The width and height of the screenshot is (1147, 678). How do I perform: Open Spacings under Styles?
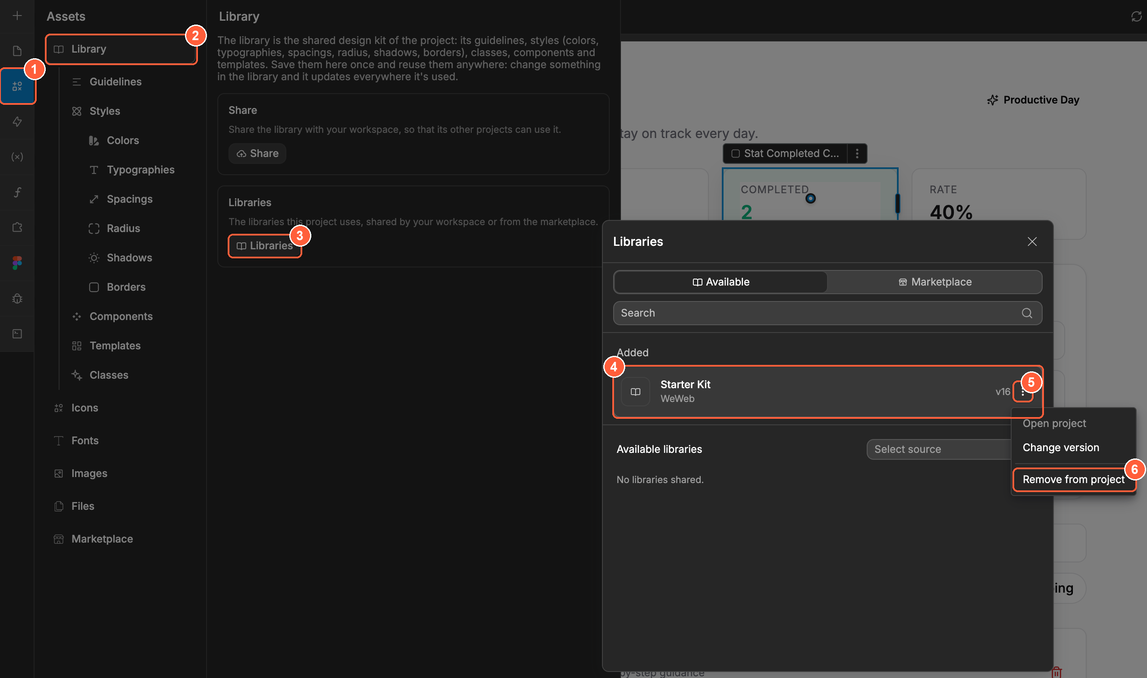pos(129,199)
